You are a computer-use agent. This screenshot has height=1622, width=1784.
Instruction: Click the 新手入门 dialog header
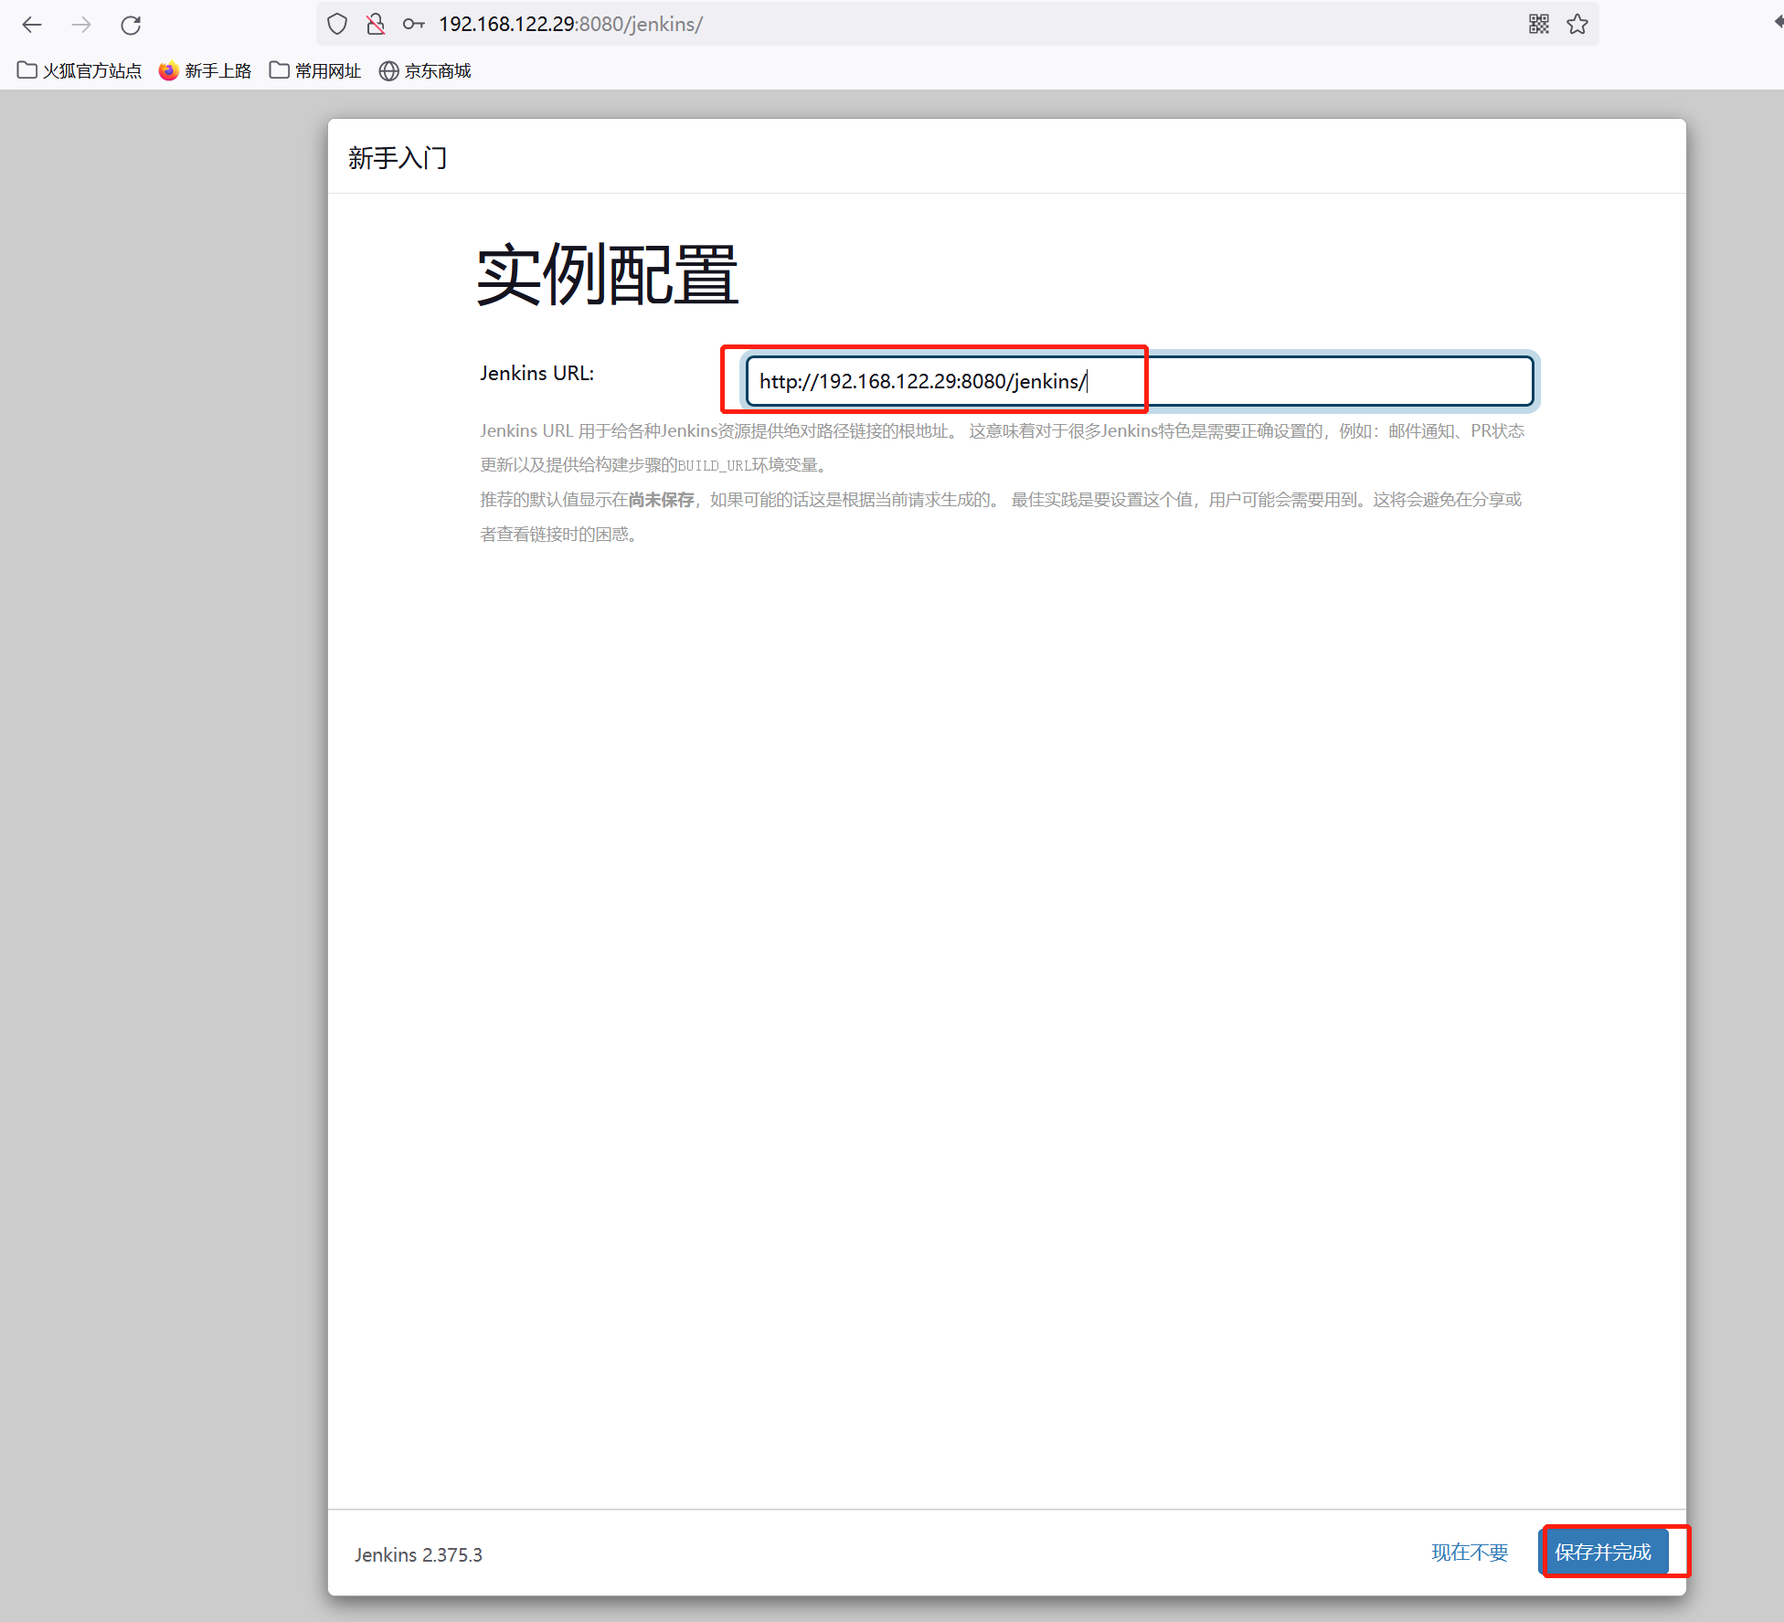pos(398,158)
